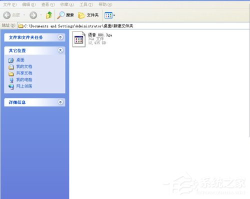Expand the 文件和文件夹任务 panel chevron
The height and width of the screenshot is (199, 250).
pyautogui.click(x=60, y=37)
